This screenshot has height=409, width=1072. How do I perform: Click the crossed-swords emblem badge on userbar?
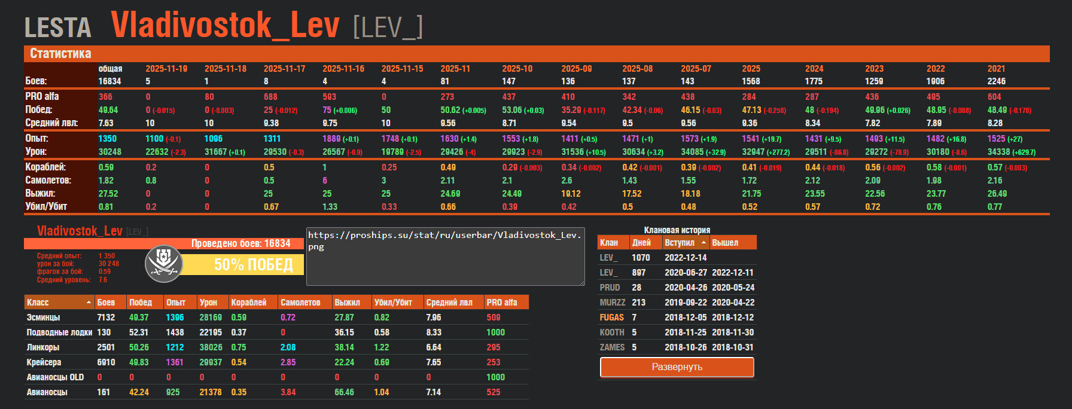click(x=163, y=264)
